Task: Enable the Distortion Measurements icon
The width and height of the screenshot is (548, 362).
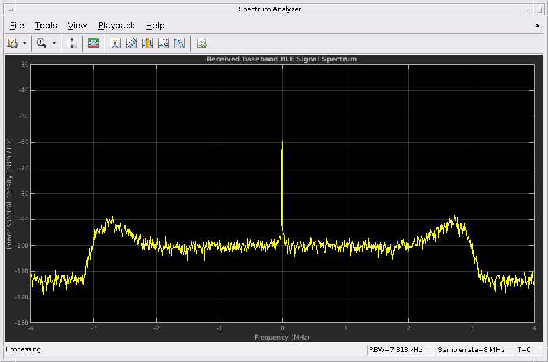Action: [164, 43]
